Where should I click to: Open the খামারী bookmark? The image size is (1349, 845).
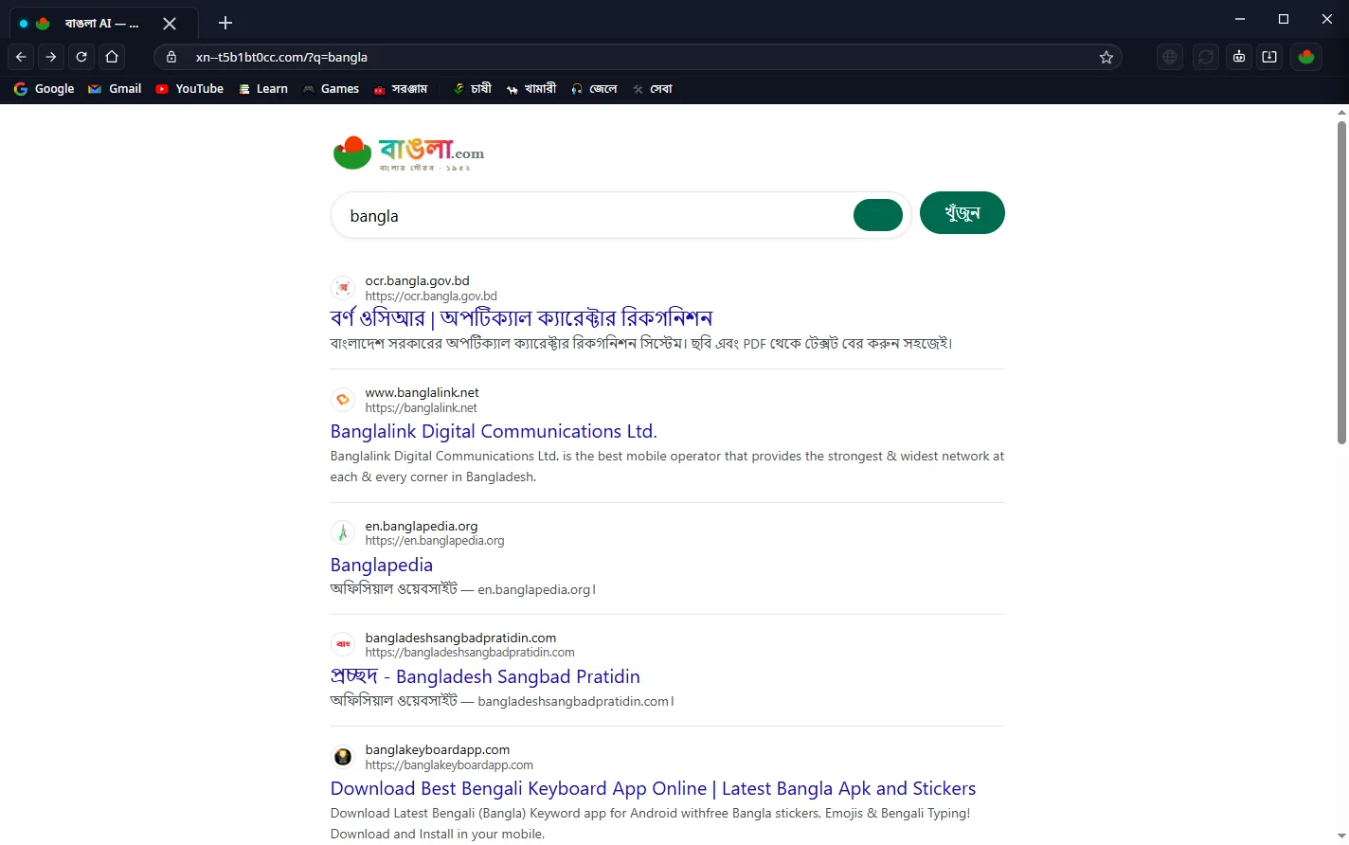tap(531, 89)
